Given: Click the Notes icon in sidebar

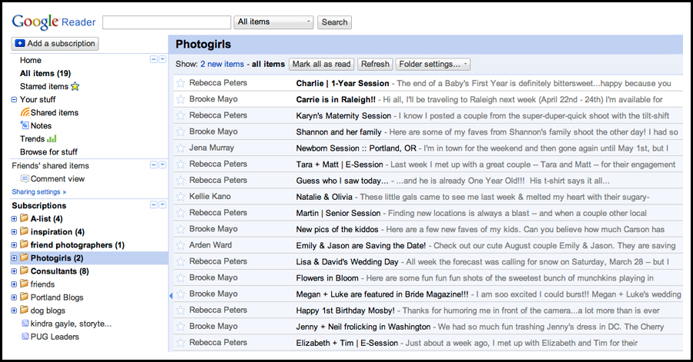Looking at the screenshot, I should [25, 126].
